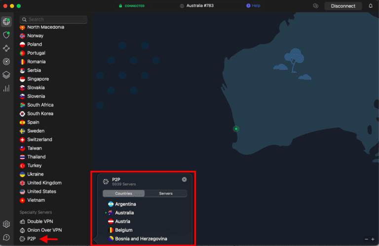Connect to Sweden
Viewport: 379px width, 246px height.
coord(36,131)
